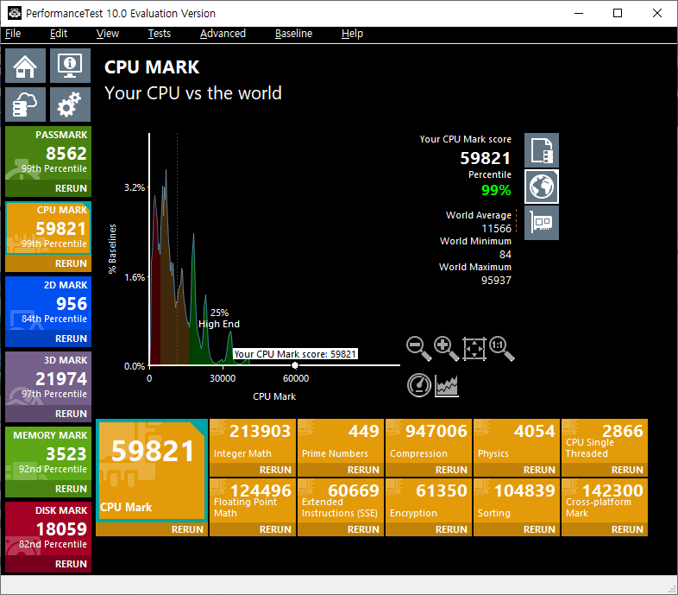Click the large CPU Mark 59821 summary tile
Screen dimensions: 678x595
(x=152, y=470)
